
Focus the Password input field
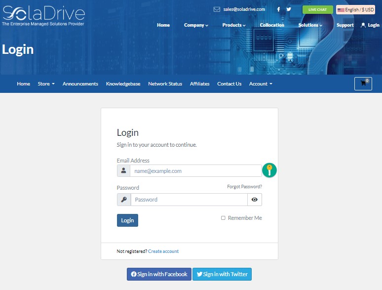(189, 200)
